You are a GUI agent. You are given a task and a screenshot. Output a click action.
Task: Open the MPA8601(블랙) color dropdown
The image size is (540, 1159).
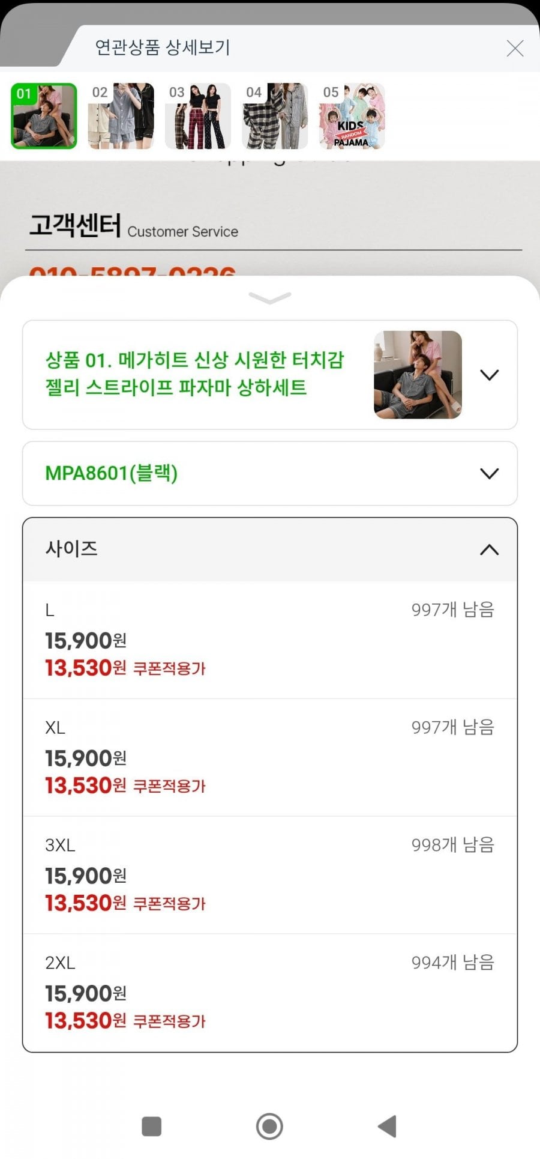pyautogui.click(x=270, y=473)
